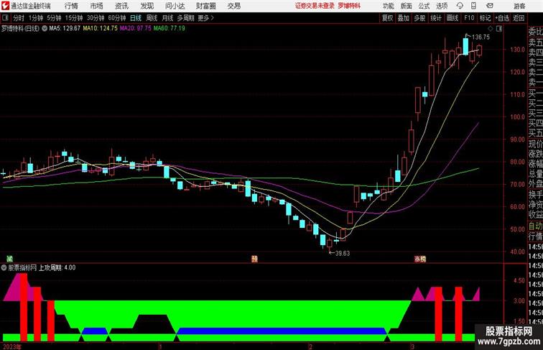This screenshot has width=543, height=350.
Task: Switch to 5分钟 period
Action: point(54,18)
